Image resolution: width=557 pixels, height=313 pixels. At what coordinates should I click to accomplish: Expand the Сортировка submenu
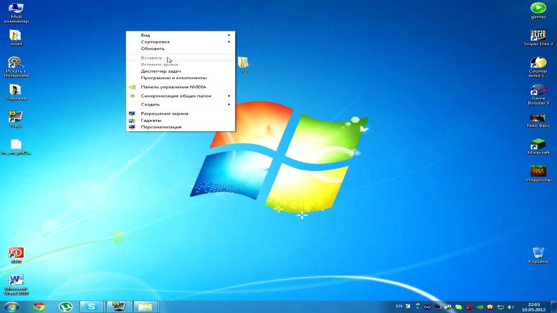pos(181,42)
